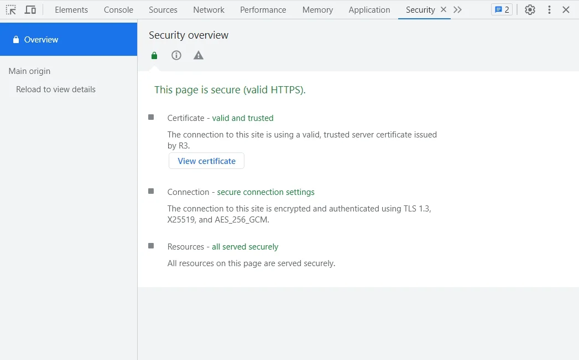579x360 pixels.
Task: Click Reload to view details item
Action: pos(56,89)
